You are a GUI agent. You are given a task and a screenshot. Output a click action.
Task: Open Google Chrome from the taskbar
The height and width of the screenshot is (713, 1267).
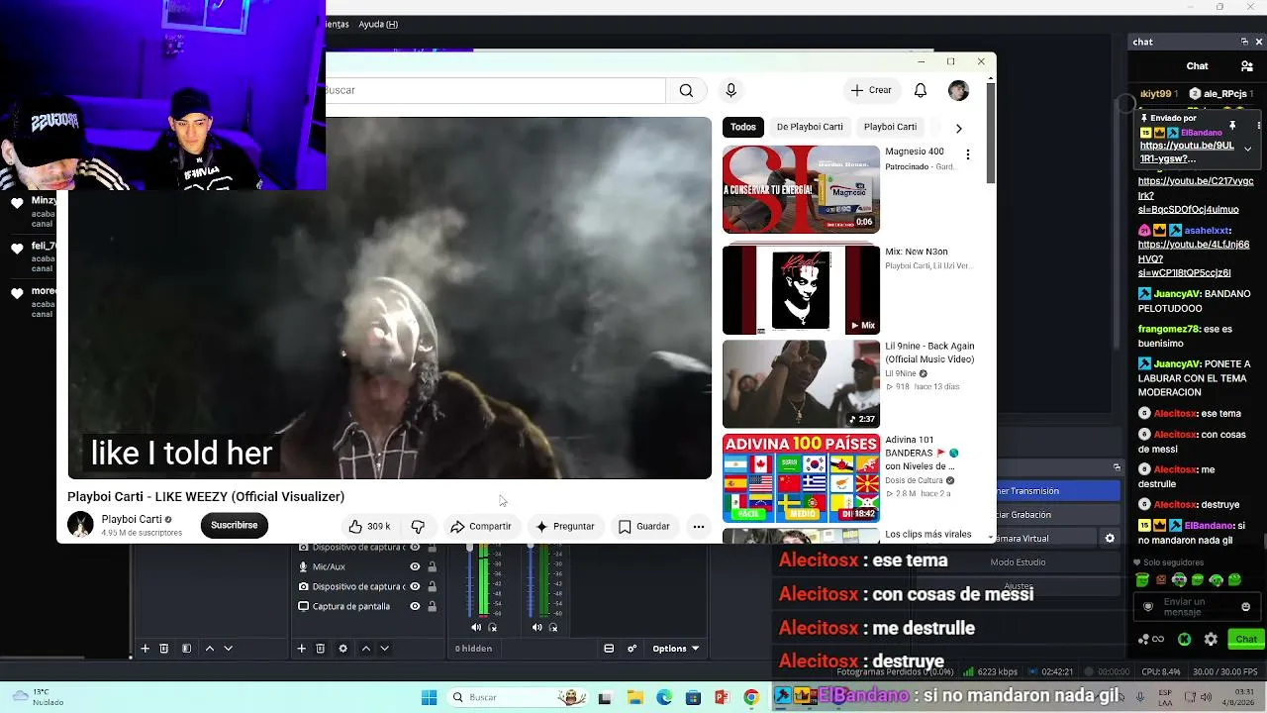point(751,697)
